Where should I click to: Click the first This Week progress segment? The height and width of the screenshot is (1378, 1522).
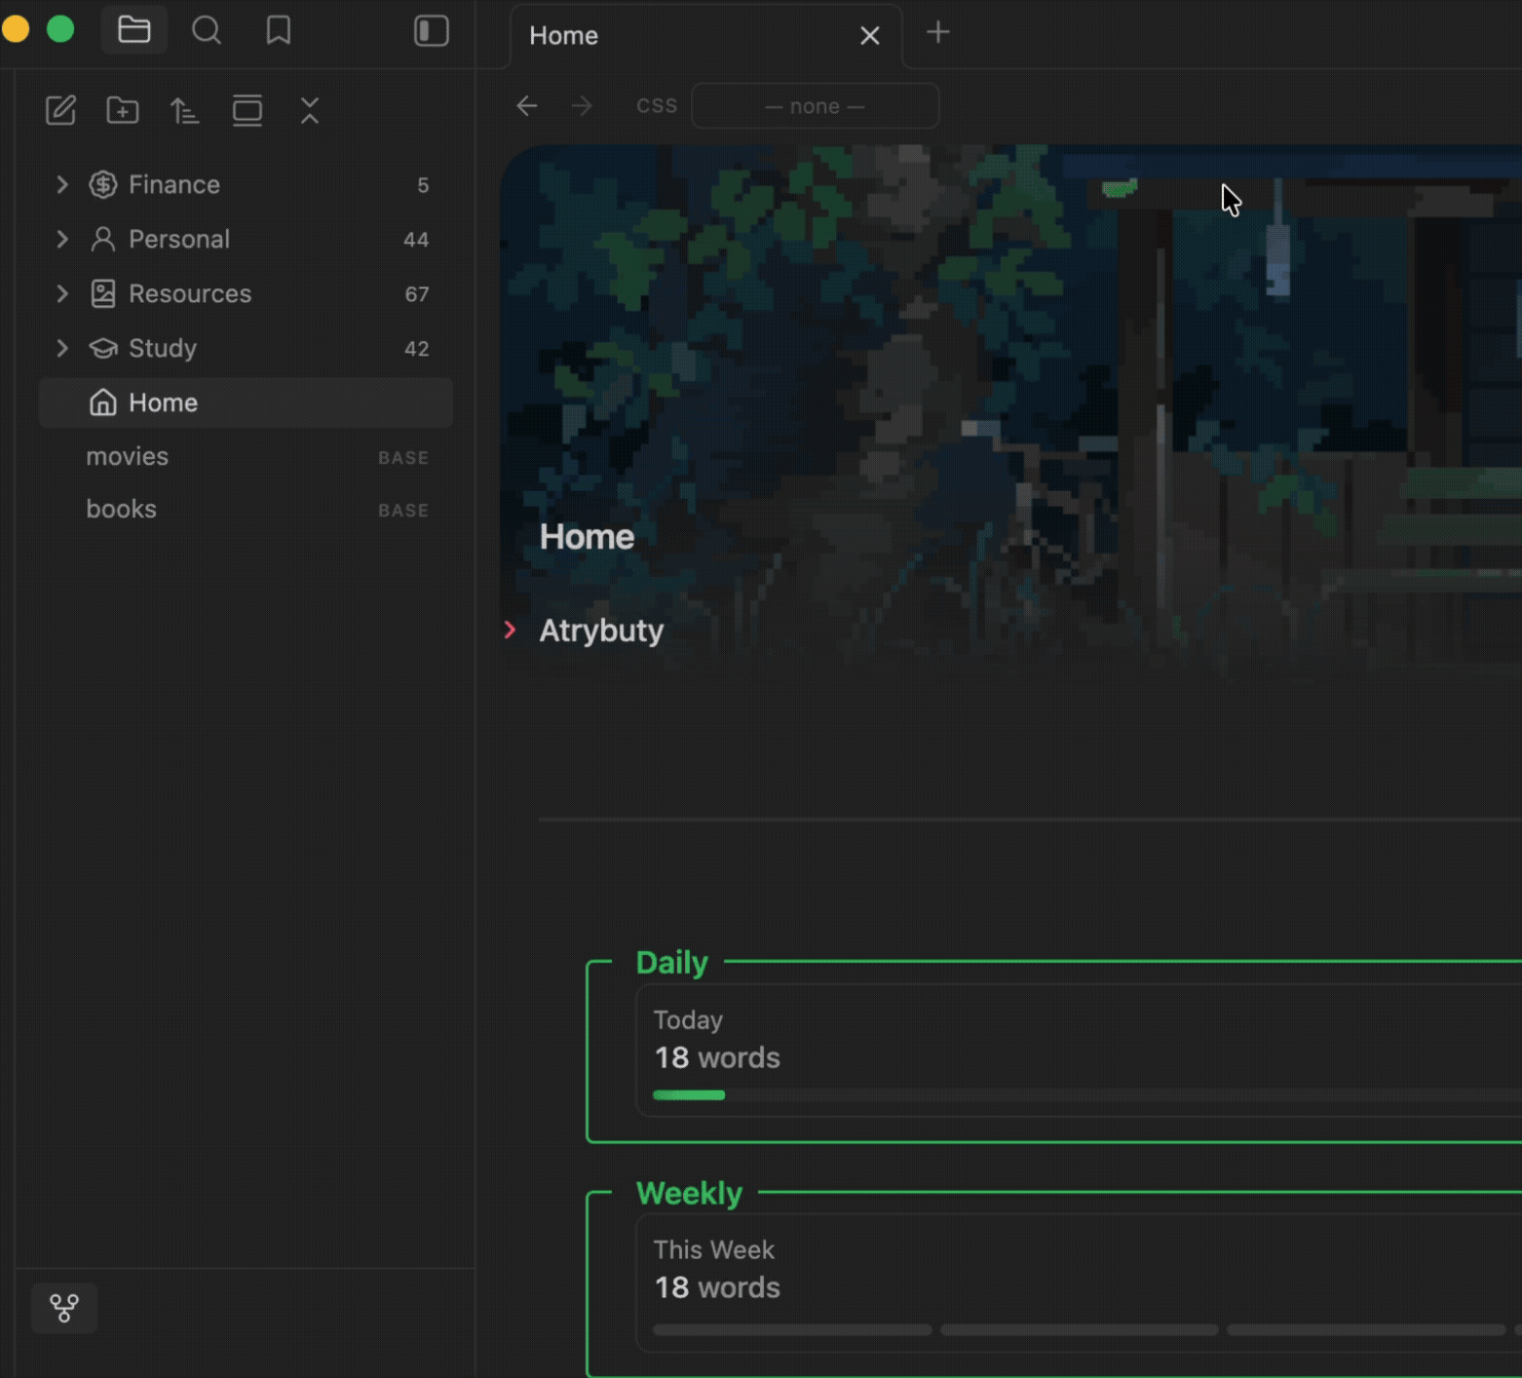[792, 1329]
